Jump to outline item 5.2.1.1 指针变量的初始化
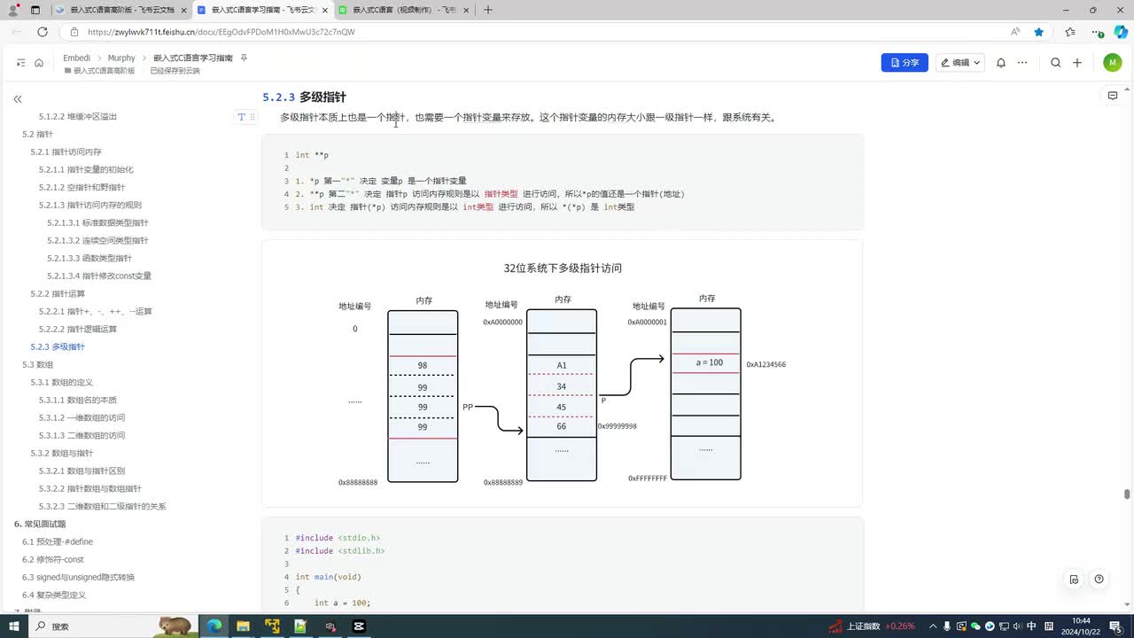1134x638 pixels. click(x=86, y=169)
